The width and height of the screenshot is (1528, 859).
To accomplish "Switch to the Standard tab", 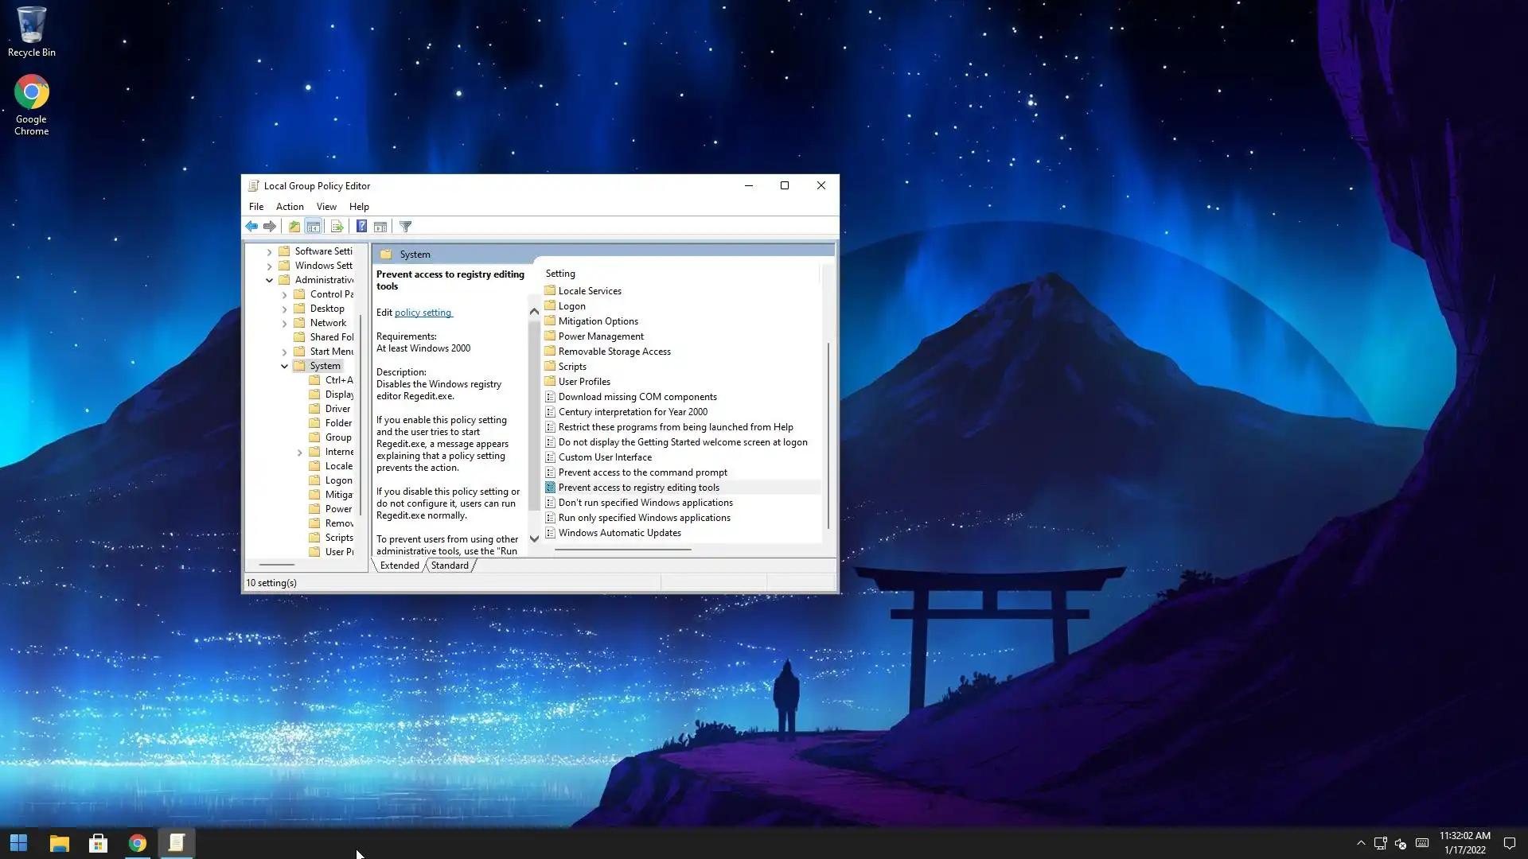I will click(x=450, y=566).
